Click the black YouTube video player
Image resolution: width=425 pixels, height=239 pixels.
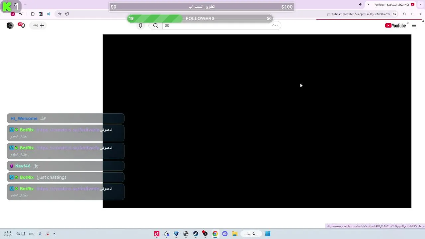click(x=257, y=121)
